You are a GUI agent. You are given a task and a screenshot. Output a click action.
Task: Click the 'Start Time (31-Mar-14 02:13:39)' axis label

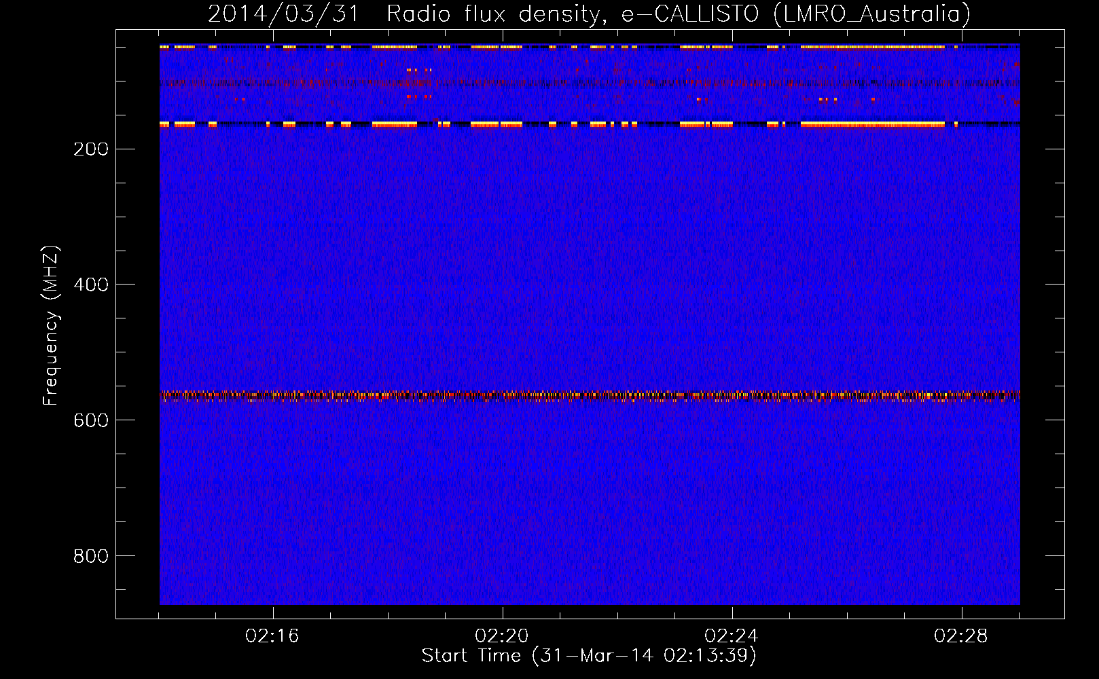(589, 656)
